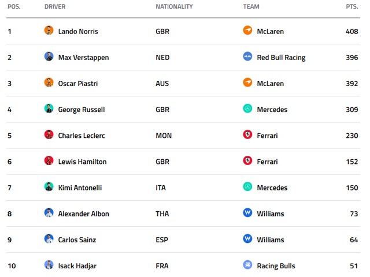This screenshot has width=370, height=277.
Task: Click the DRIVER column header
Action: point(55,7)
